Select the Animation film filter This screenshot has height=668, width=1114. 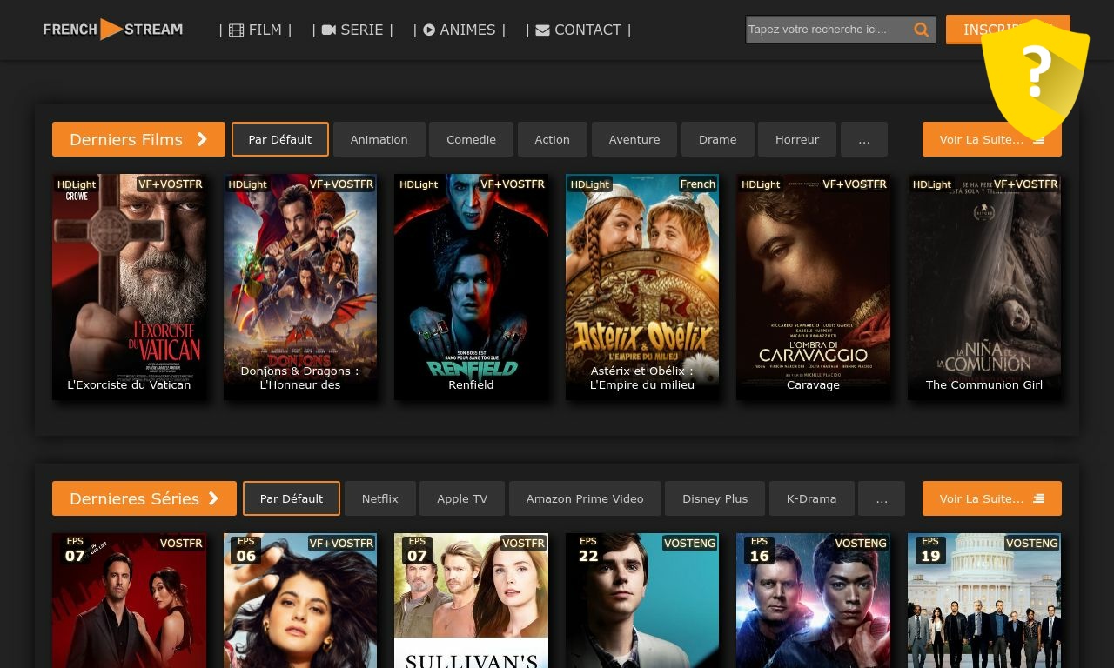(x=379, y=139)
